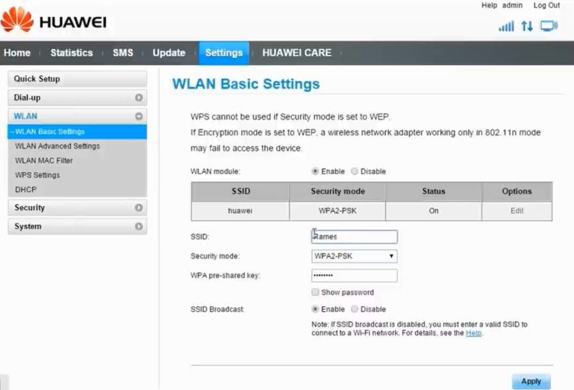Open WLAN MAC Filter settings

[44, 161]
